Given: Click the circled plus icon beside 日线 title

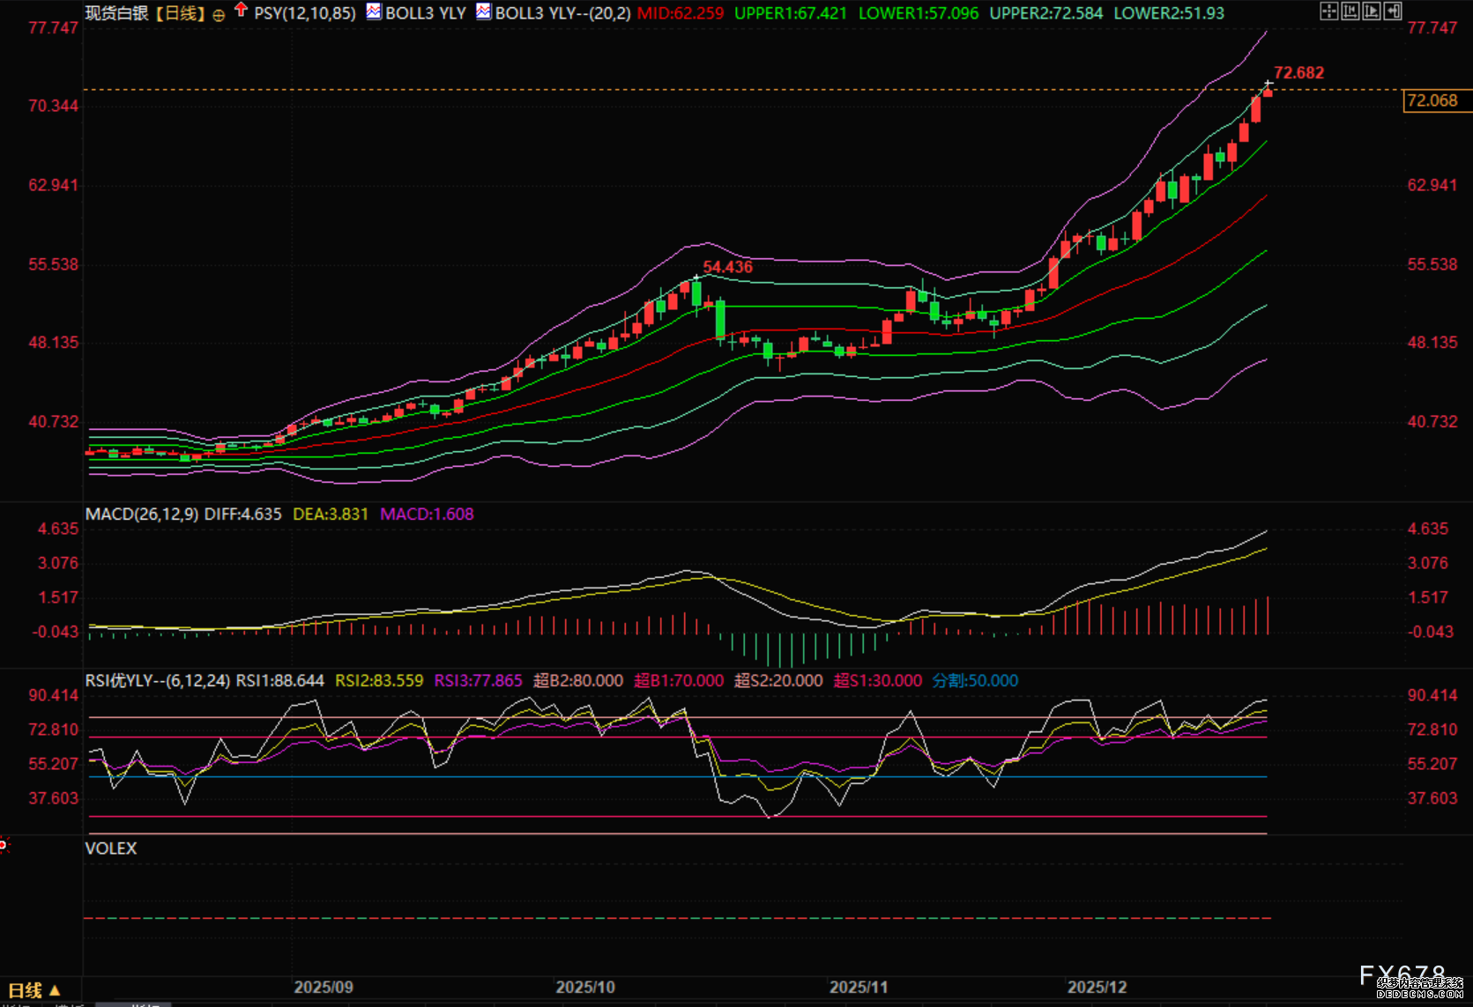Looking at the screenshot, I should pyautogui.click(x=219, y=15).
